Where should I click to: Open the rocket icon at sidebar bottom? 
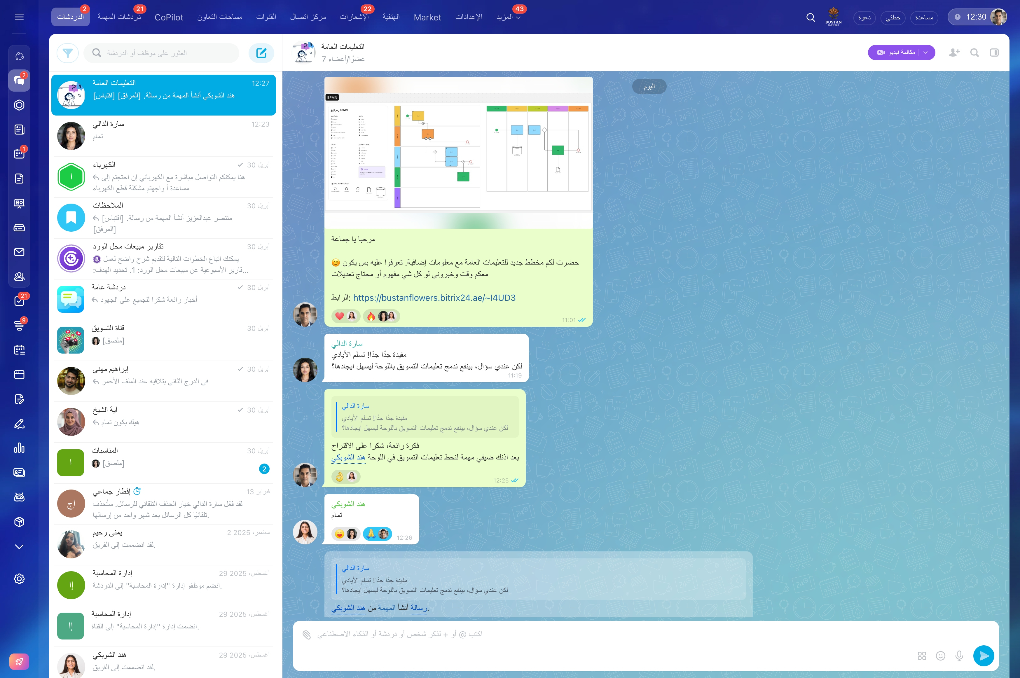point(19,662)
